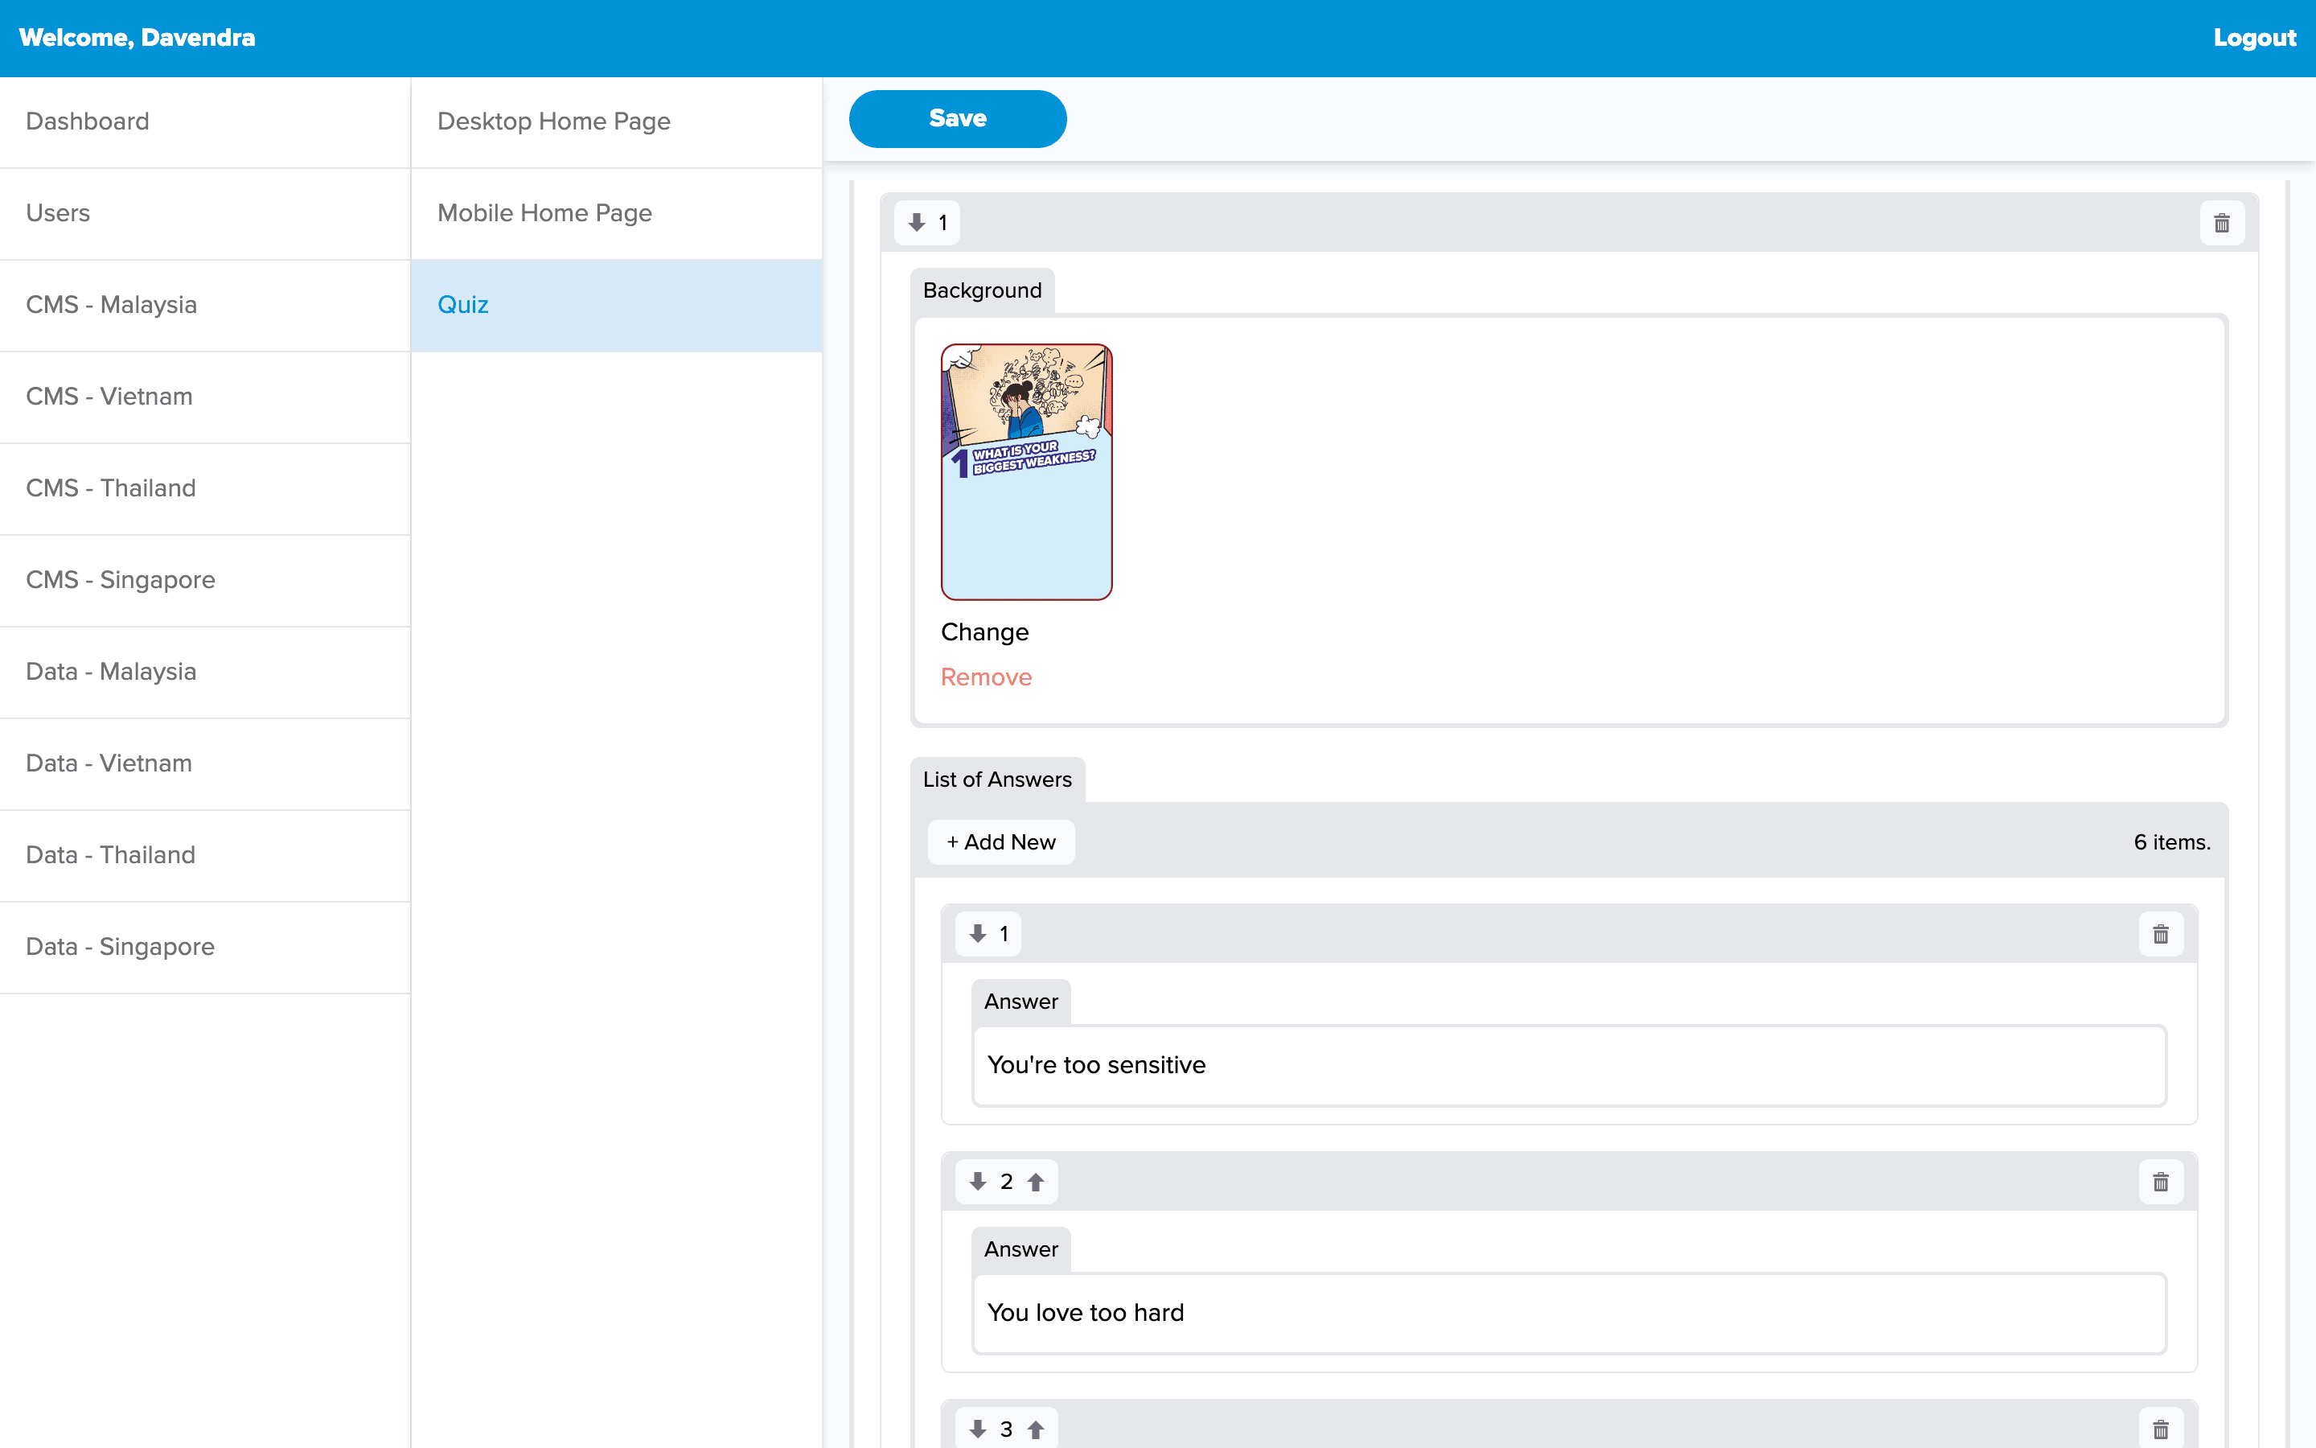
Task: Open the Users section
Action: [205, 213]
